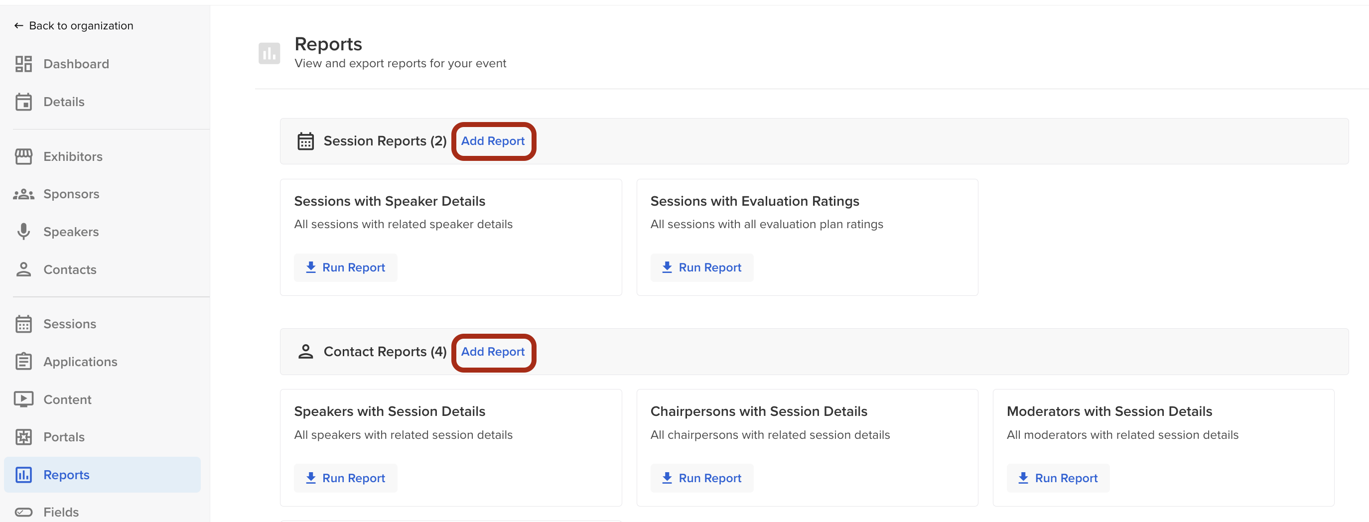This screenshot has width=1369, height=522.
Task: Click the Back to organization arrow icon
Action: [18, 25]
